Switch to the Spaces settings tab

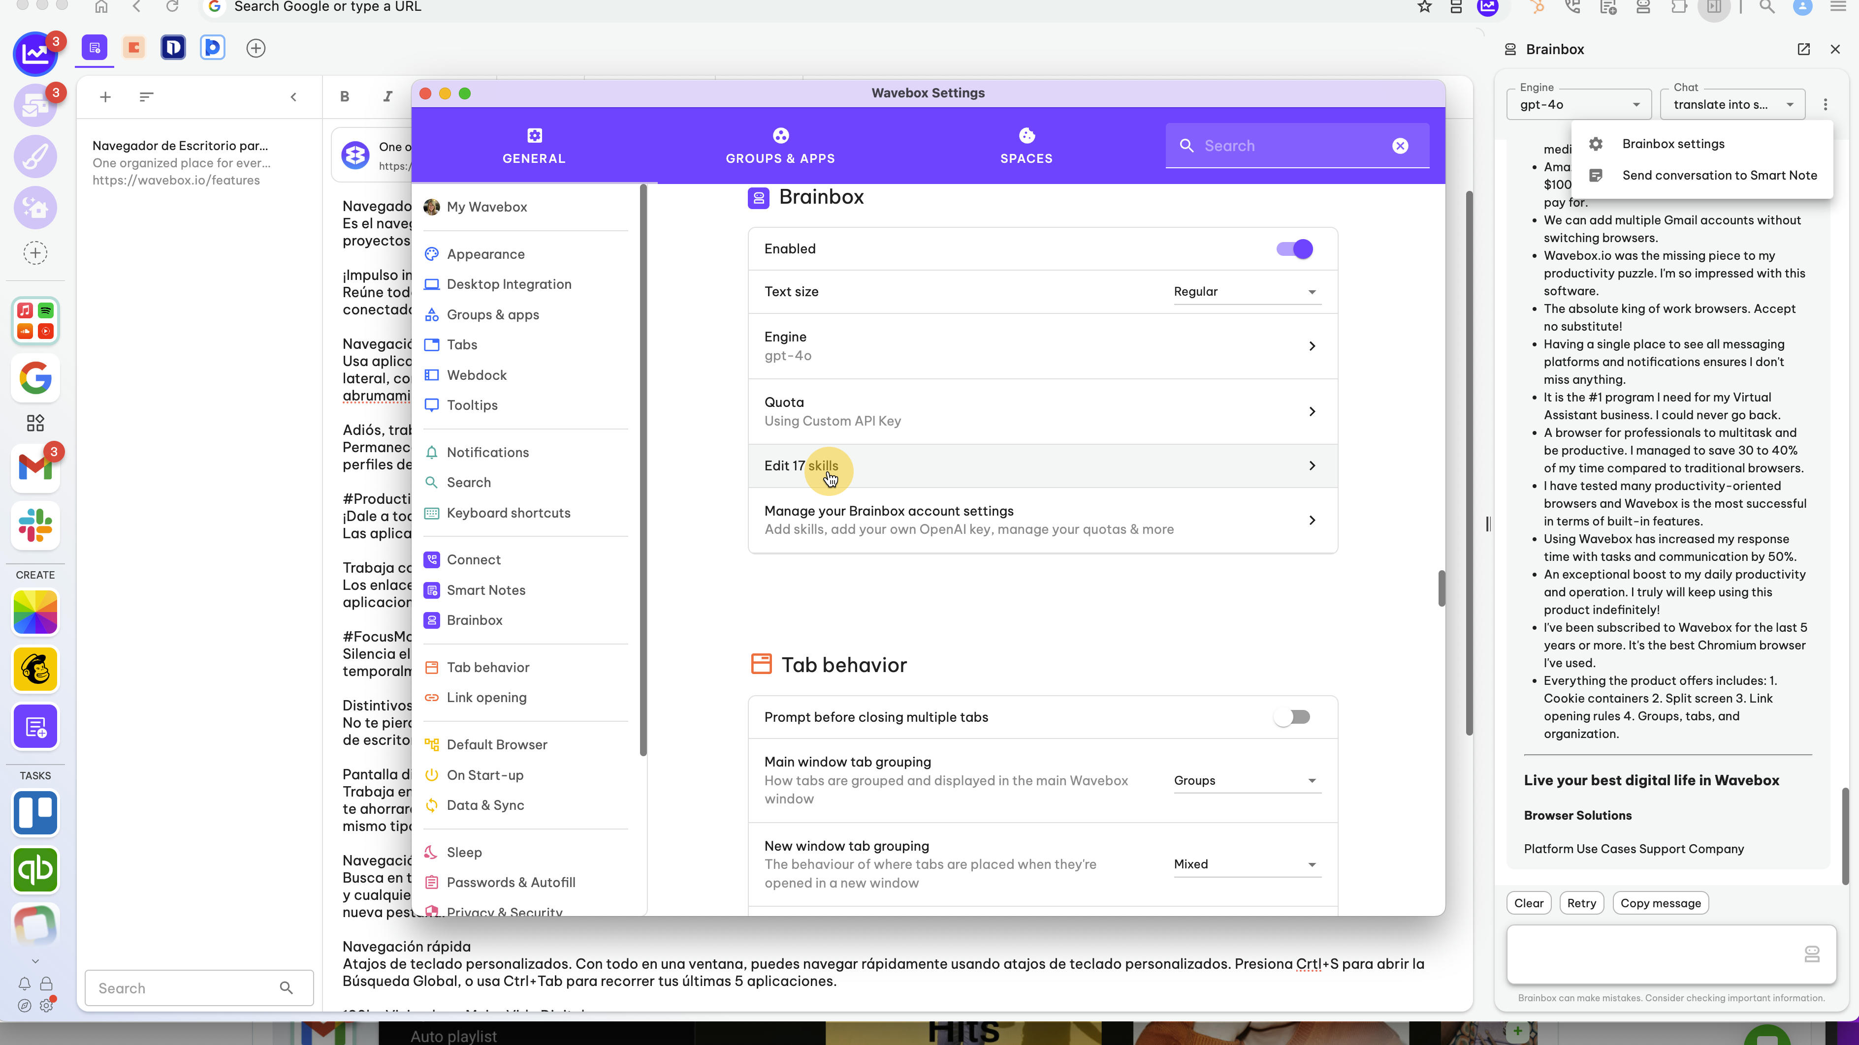[1026, 146]
